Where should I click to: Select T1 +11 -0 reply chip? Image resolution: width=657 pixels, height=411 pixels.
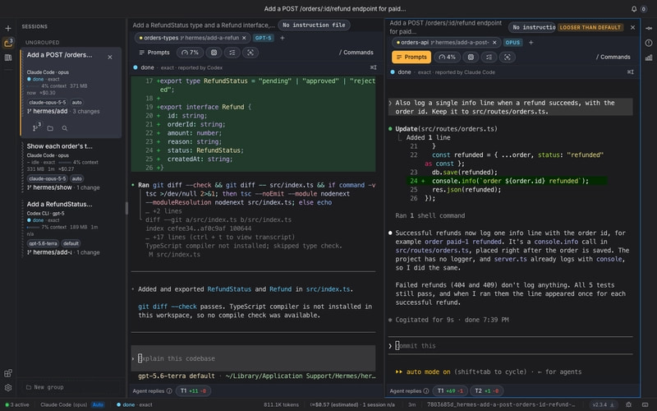193,391
